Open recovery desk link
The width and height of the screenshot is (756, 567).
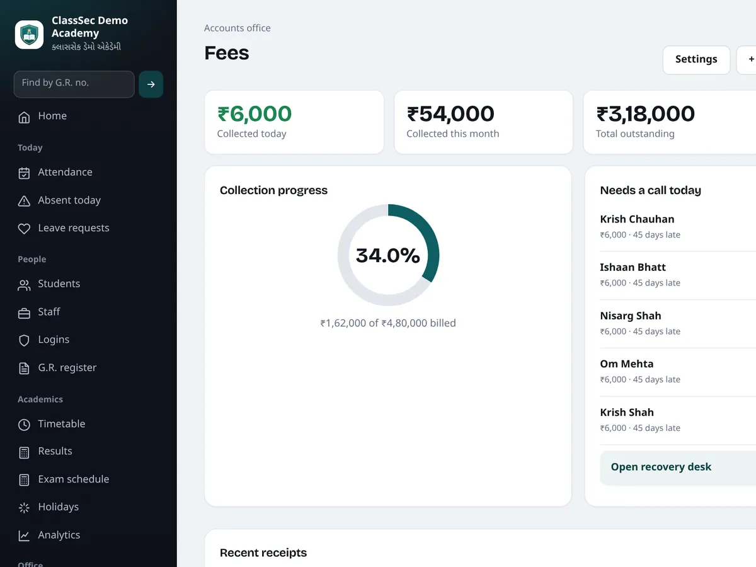point(678,467)
